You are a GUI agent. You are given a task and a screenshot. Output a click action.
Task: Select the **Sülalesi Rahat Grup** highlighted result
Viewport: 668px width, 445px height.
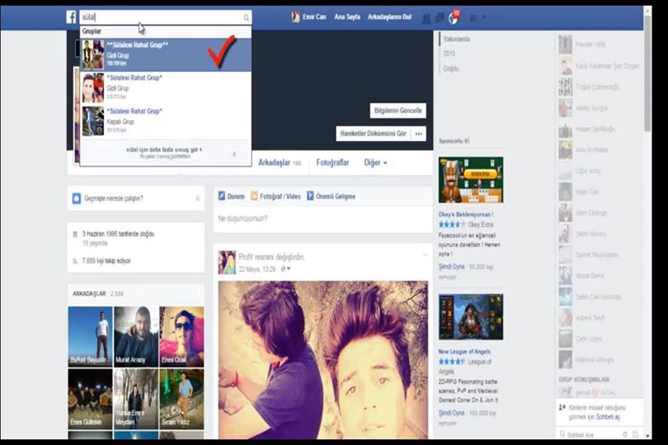(x=165, y=54)
